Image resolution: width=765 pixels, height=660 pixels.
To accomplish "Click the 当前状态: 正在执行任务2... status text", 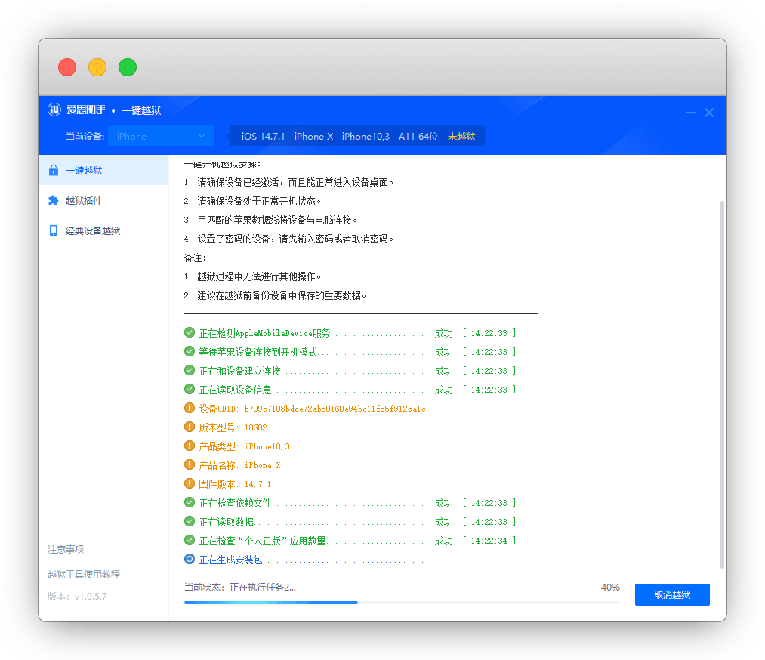I will click(240, 588).
